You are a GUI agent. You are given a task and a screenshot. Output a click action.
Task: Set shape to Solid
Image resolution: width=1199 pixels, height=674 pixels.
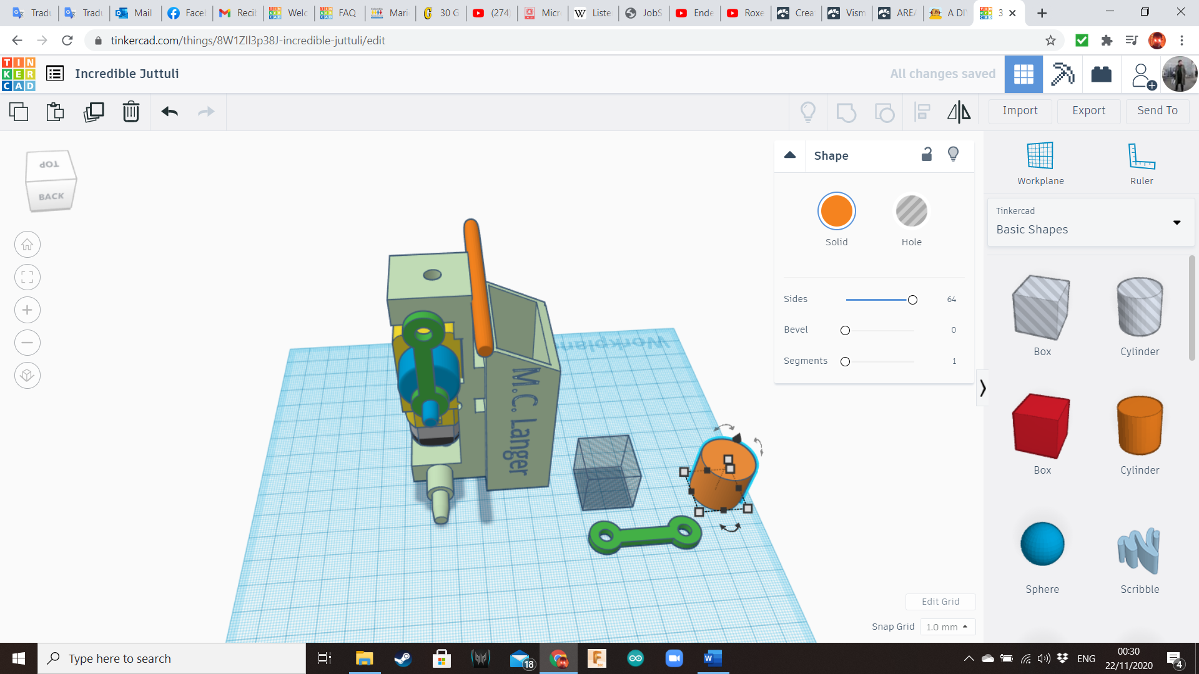tap(836, 212)
